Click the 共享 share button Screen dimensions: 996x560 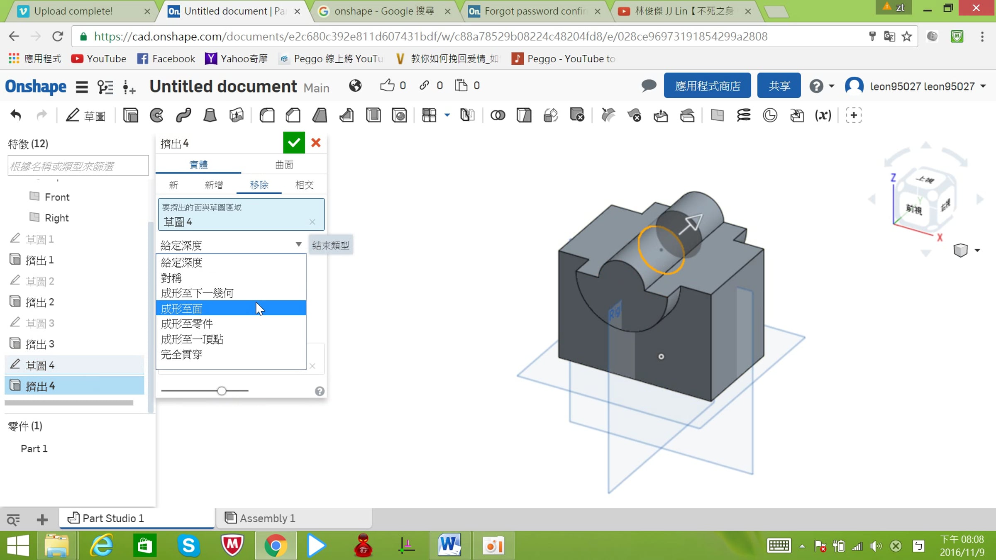[x=779, y=86]
